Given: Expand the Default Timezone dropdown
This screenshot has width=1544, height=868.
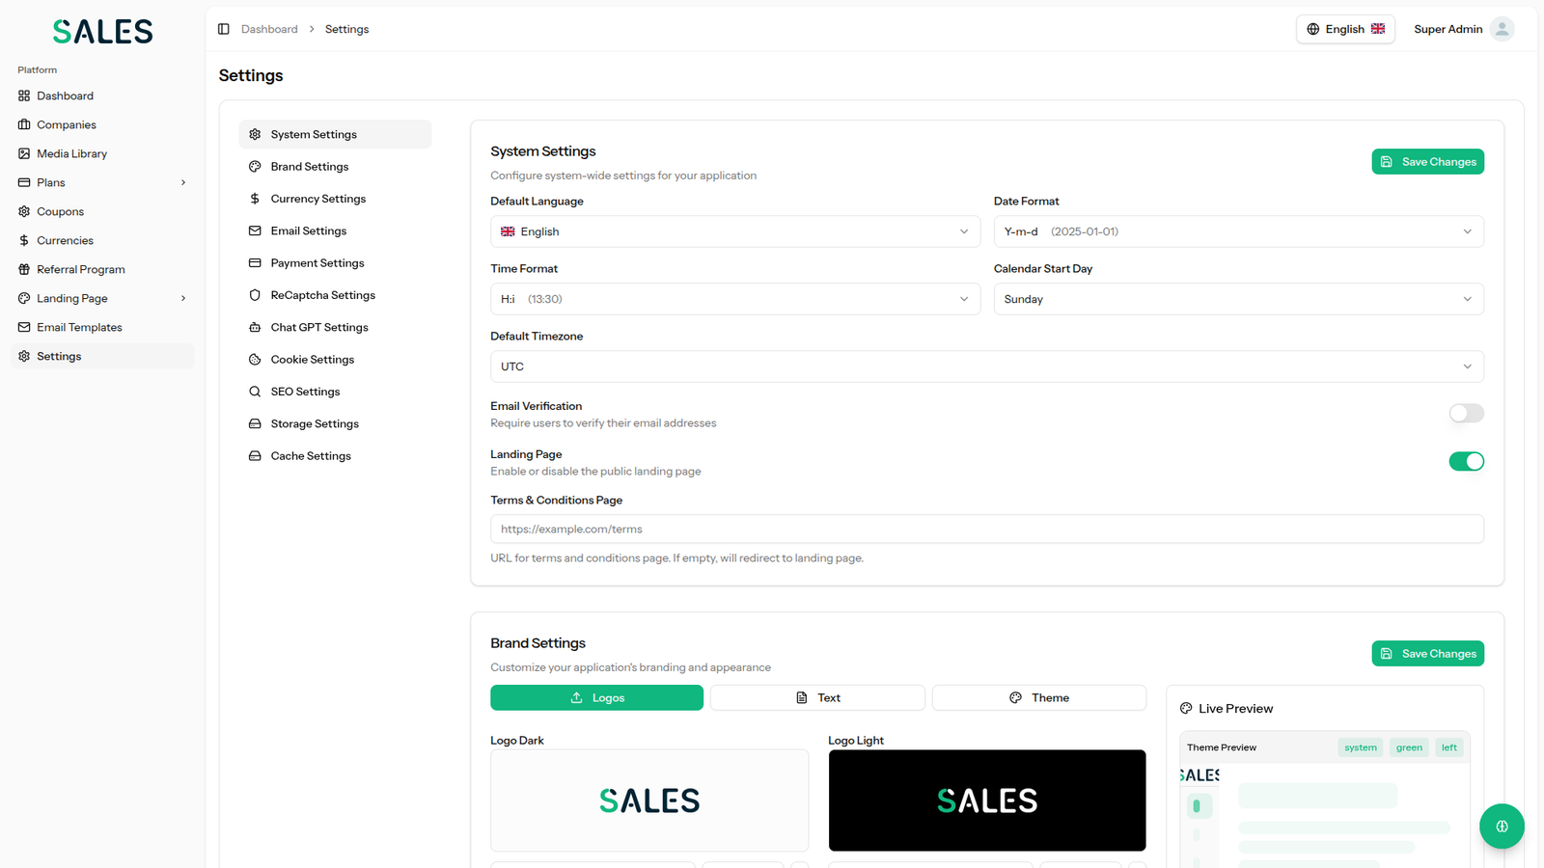Looking at the screenshot, I should 986,366.
